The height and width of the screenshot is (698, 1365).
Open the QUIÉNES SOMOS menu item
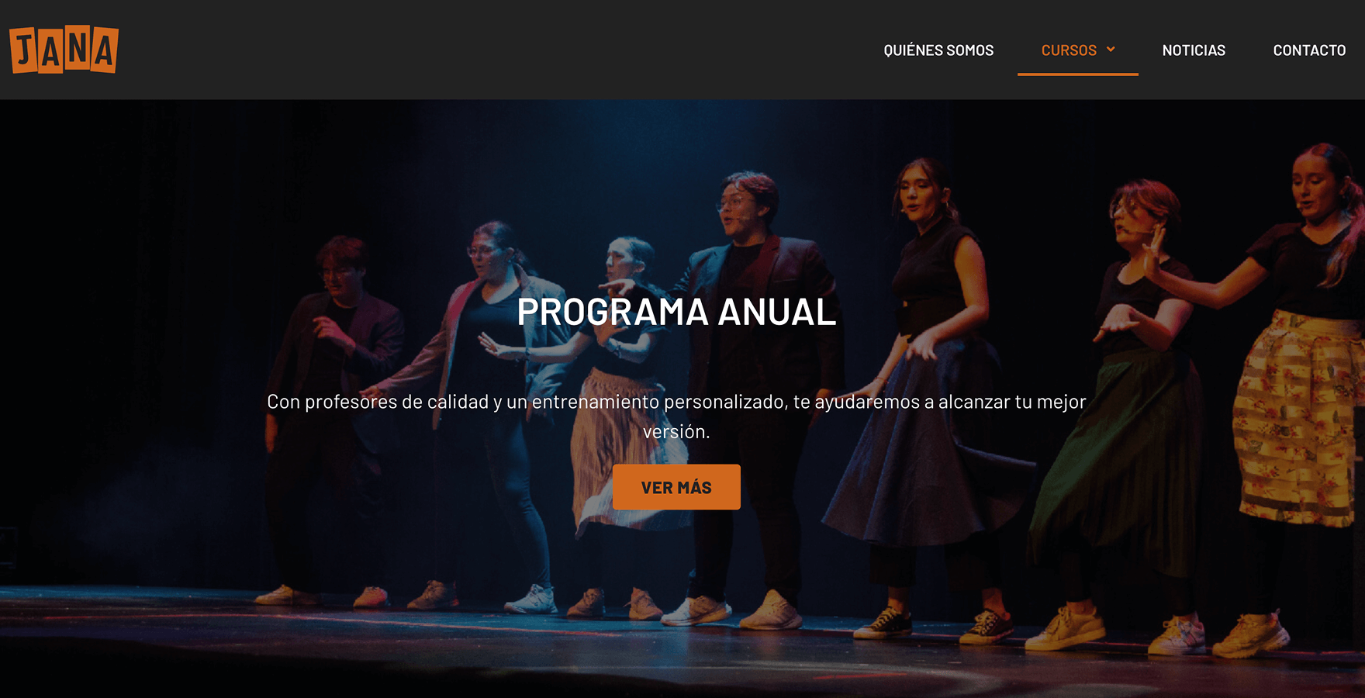[x=938, y=50]
